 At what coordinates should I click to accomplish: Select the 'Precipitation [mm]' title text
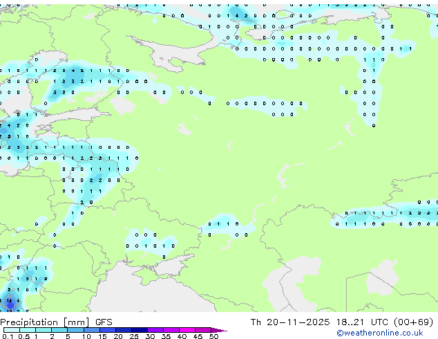click(45, 322)
